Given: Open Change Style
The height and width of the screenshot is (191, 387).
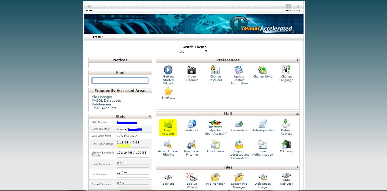Looking at the screenshot, I should 263,72.
